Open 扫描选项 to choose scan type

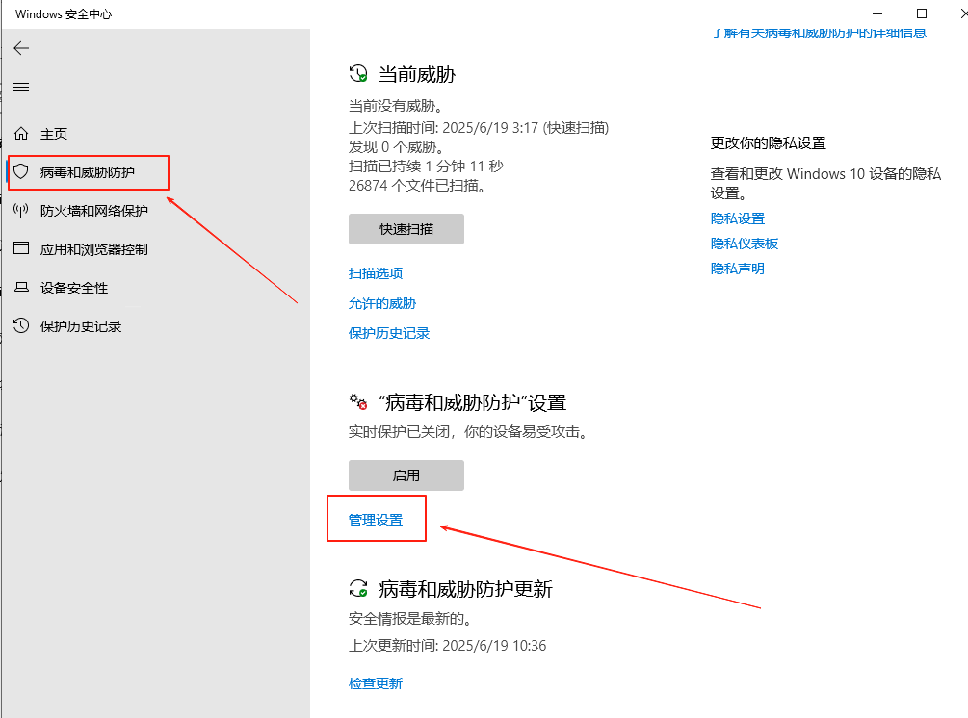click(376, 272)
